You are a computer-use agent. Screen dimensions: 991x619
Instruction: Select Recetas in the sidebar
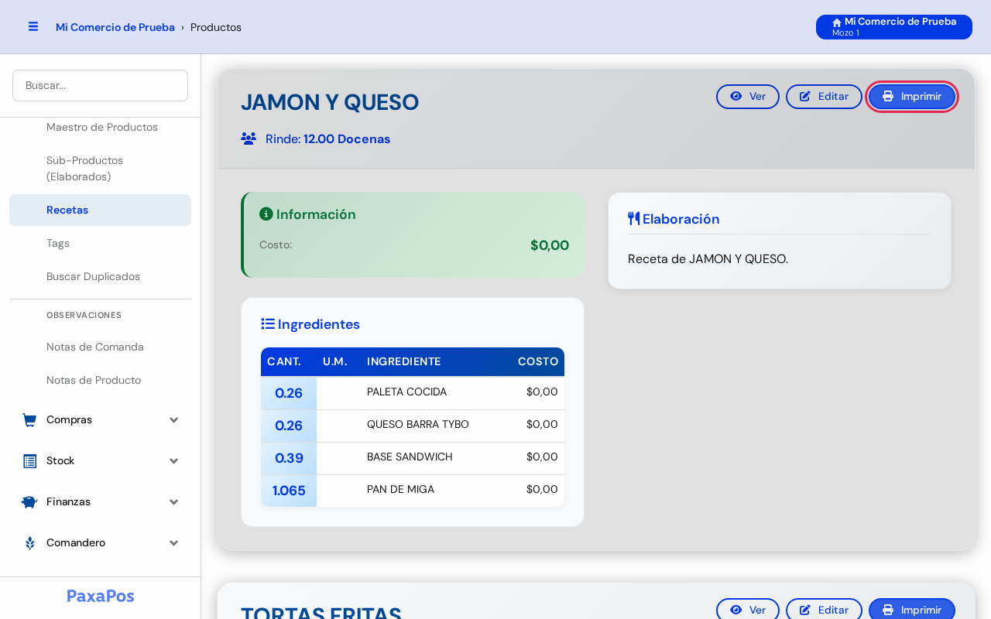coord(100,210)
